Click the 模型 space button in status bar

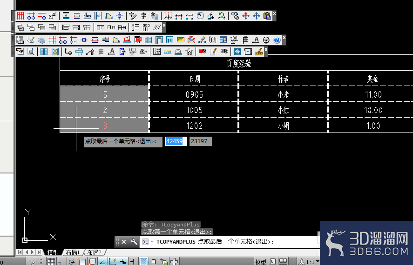click(260, 262)
